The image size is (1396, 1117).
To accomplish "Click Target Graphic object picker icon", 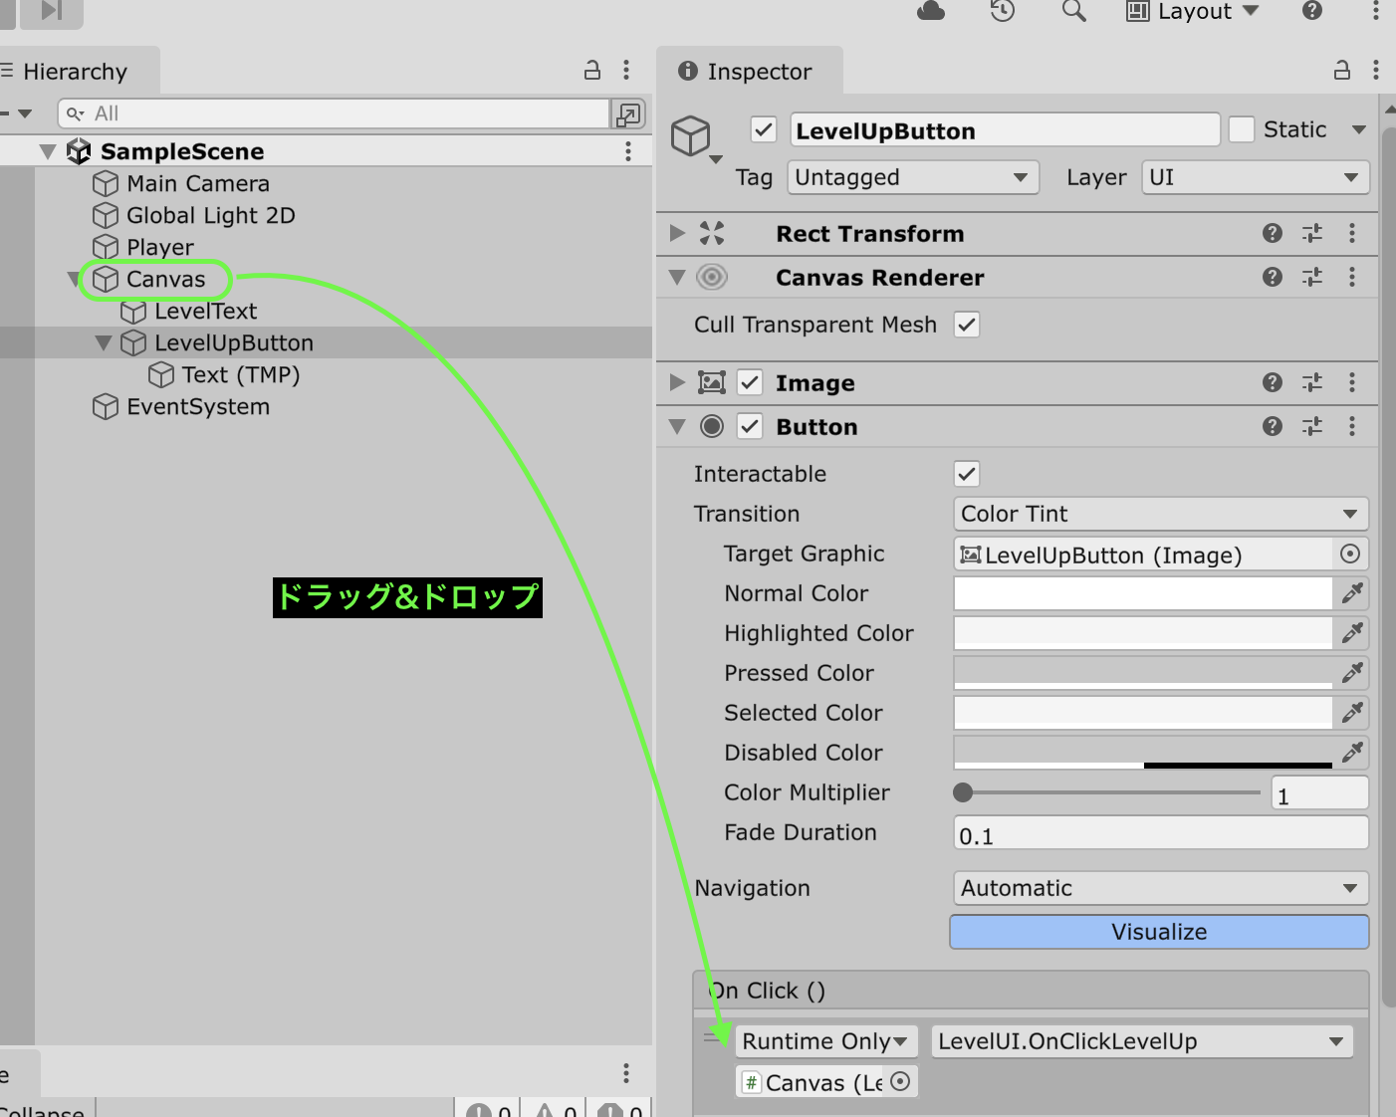I will click(1350, 554).
